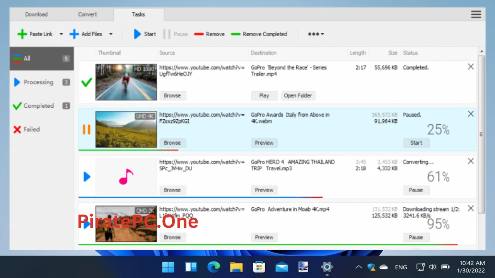Click the scrollbar up arrow

tap(481, 51)
